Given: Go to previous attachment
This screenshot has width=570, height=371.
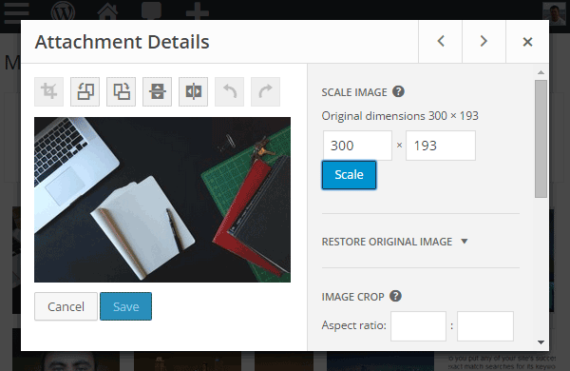Looking at the screenshot, I should (x=441, y=41).
